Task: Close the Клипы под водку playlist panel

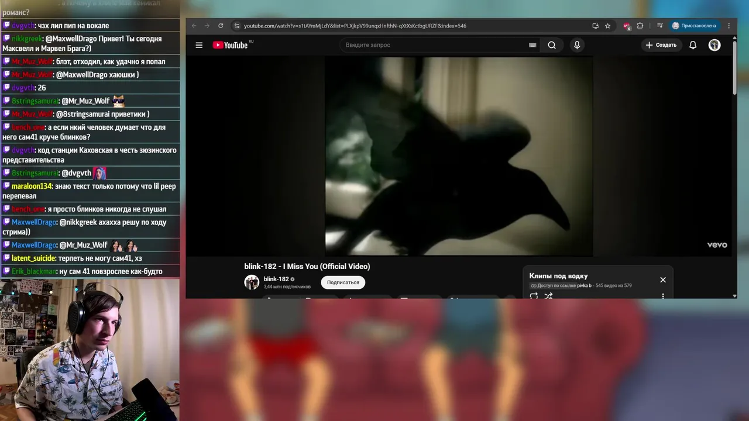Action: (663, 279)
